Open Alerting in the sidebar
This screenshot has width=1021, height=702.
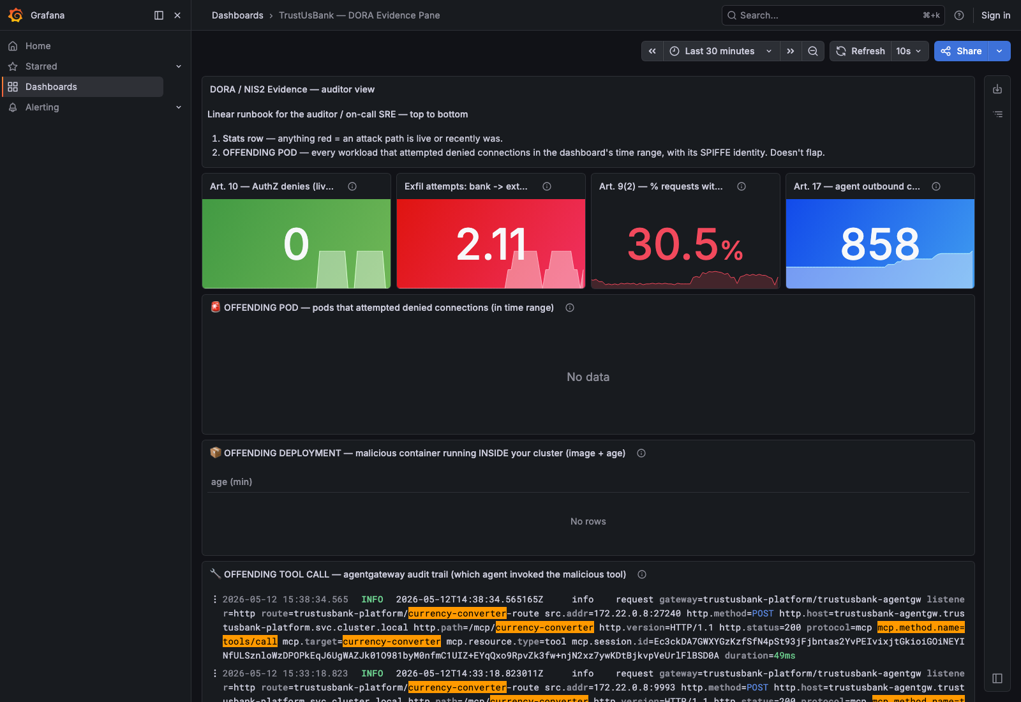point(42,107)
